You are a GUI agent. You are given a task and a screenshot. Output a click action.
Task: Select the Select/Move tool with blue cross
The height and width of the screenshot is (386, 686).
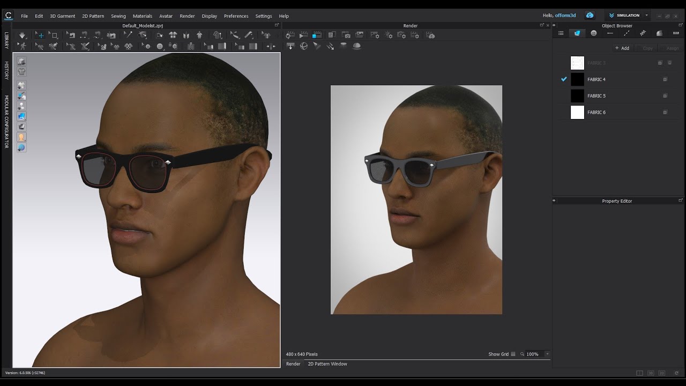pyautogui.click(x=40, y=35)
